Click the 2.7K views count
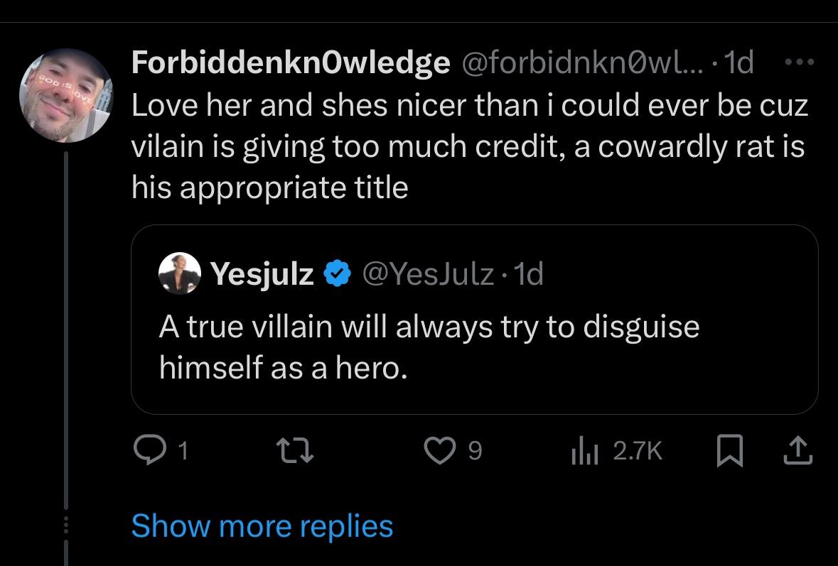 [637, 452]
